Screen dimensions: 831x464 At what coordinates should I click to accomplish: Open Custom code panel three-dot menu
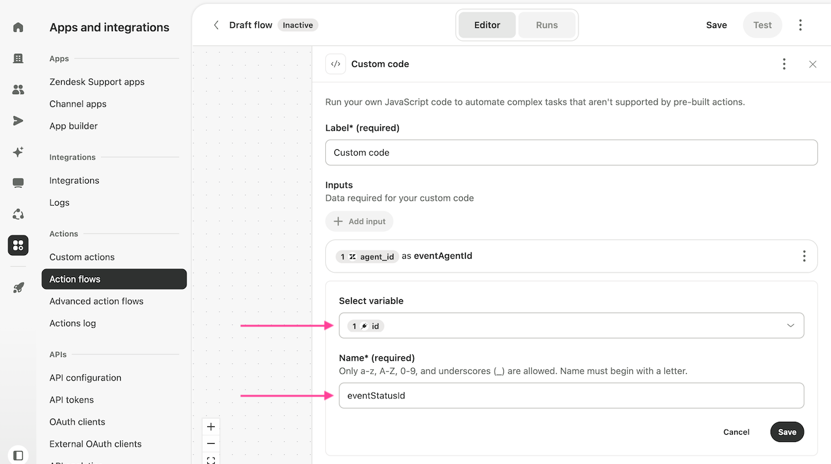click(784, 64)
